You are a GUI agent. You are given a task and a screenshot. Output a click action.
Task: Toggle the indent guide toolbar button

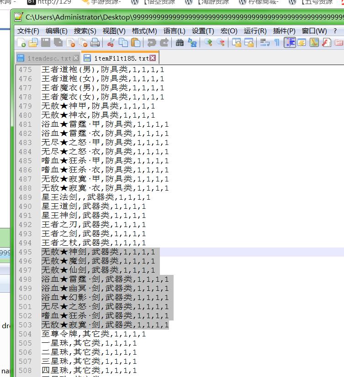coord(290,43)
